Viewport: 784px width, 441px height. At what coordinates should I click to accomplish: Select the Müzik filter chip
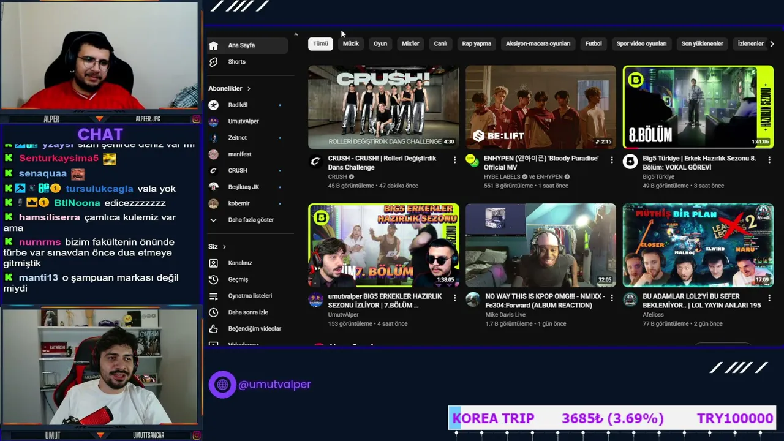351,43
